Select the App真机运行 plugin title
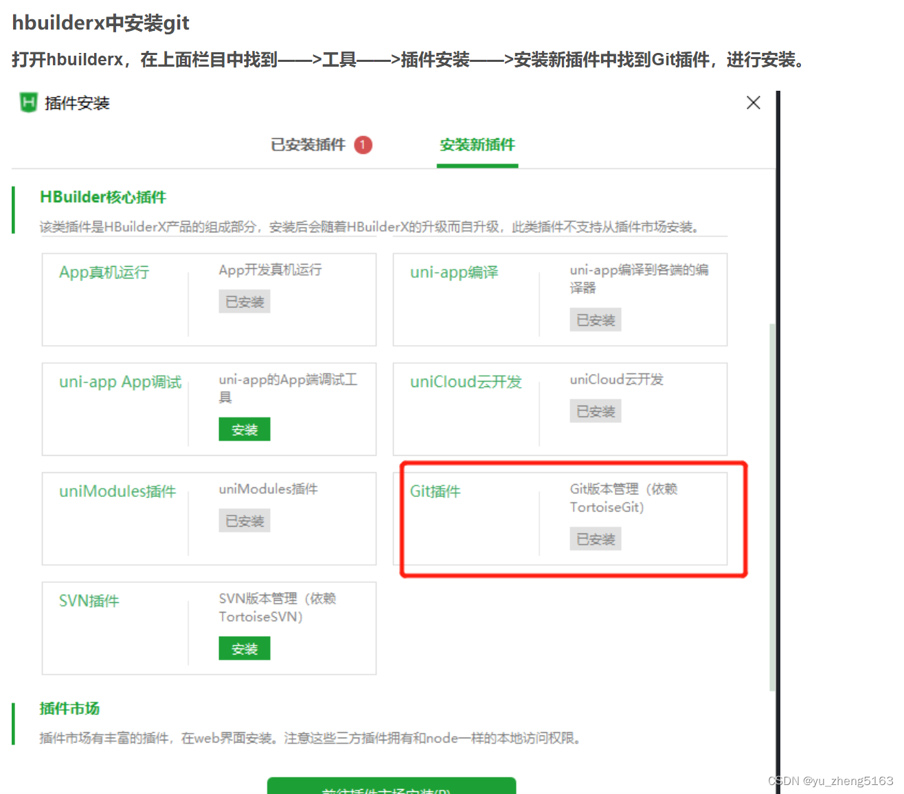 pos(104,272)
